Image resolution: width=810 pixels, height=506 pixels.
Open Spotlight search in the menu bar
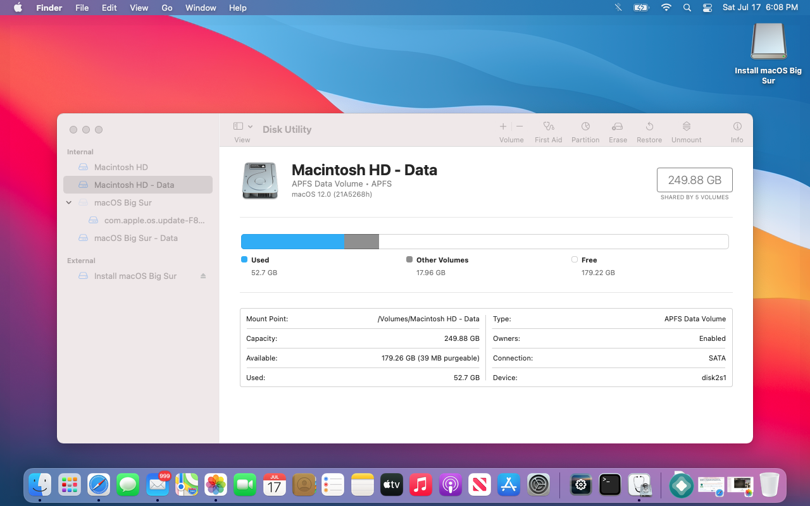687,8
